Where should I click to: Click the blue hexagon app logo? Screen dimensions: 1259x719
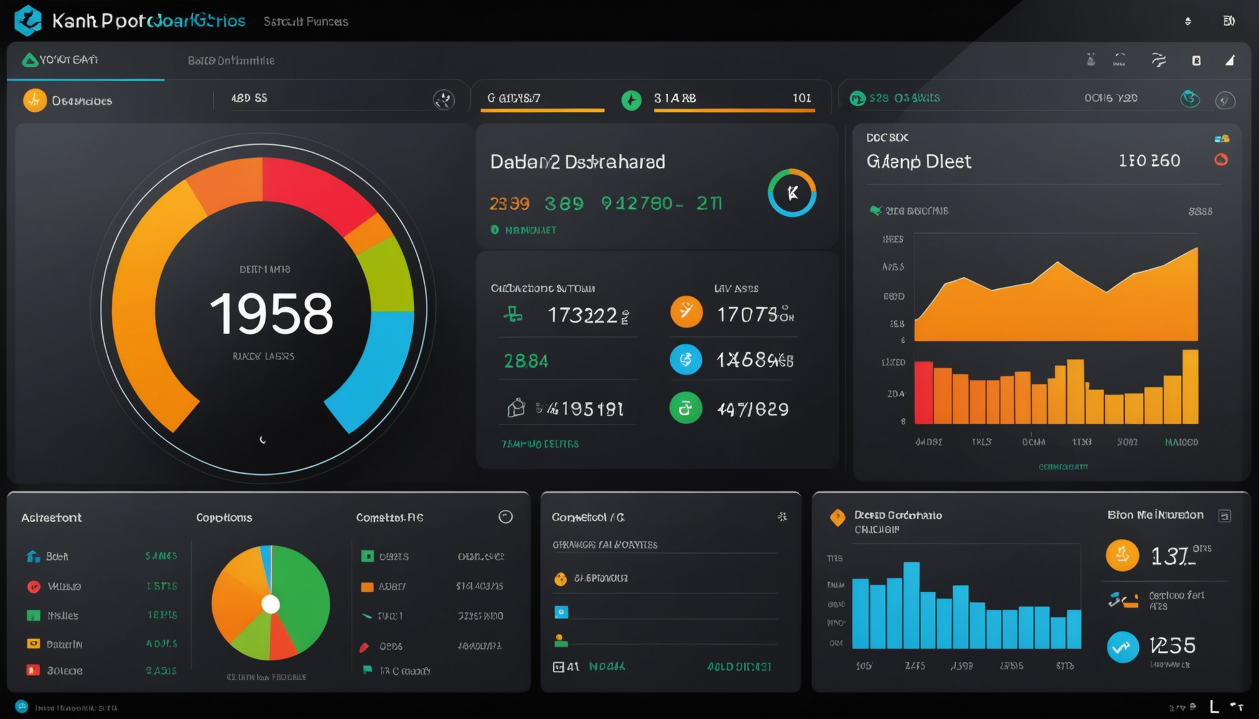click(27, 20)
